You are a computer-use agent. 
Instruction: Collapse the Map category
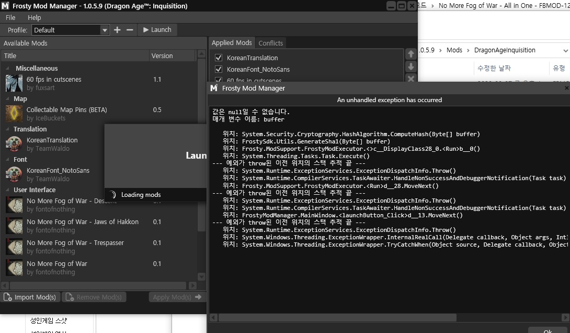[8, 98]
